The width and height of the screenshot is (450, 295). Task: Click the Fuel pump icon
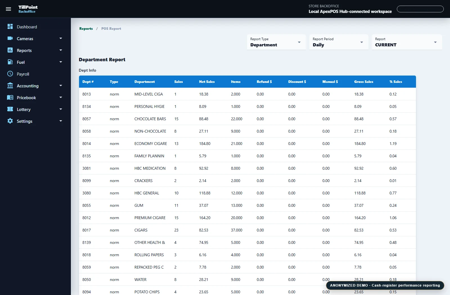[x=10, y=62]
